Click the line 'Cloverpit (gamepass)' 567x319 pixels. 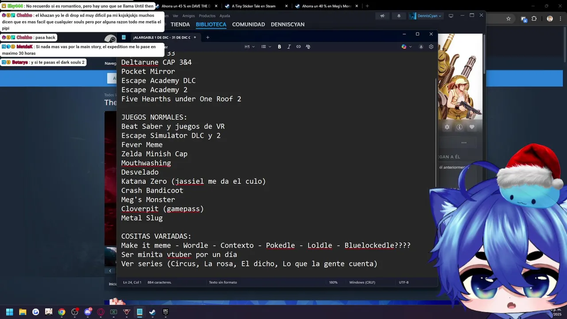click(x=163, y=209)
